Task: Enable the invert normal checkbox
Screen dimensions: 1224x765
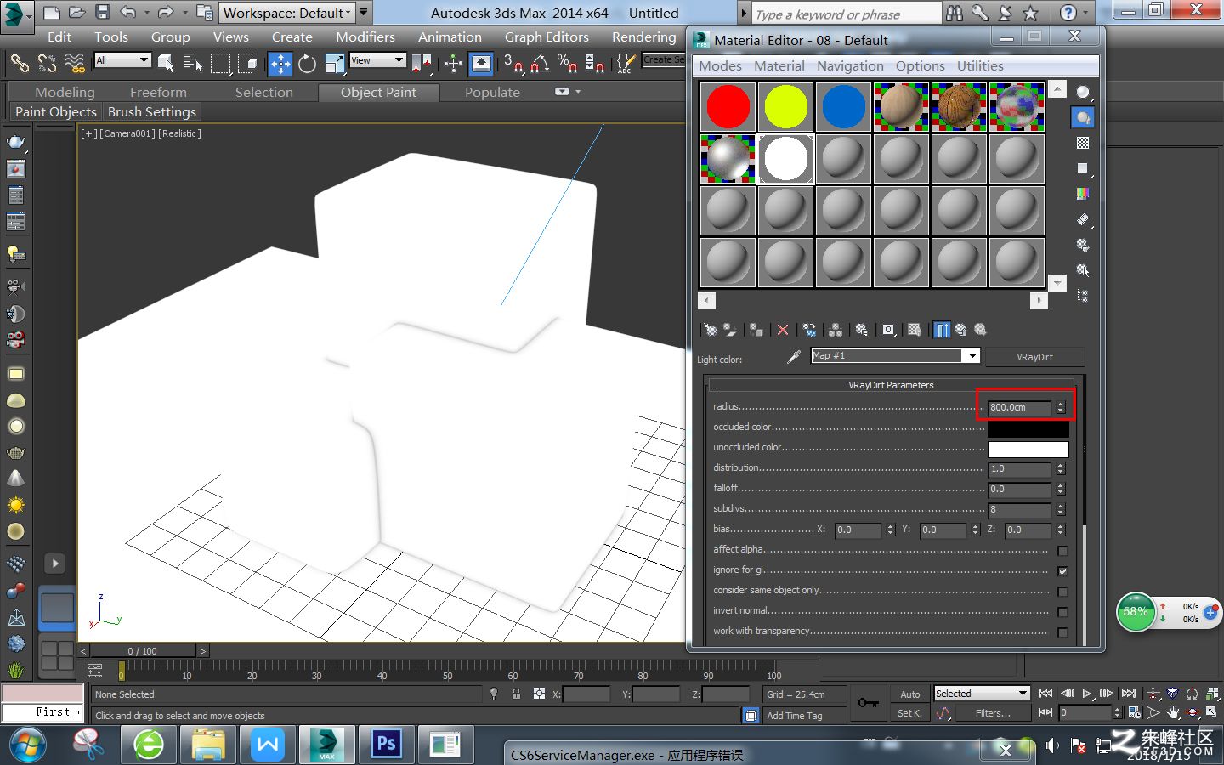Action: pos(1062,612)
